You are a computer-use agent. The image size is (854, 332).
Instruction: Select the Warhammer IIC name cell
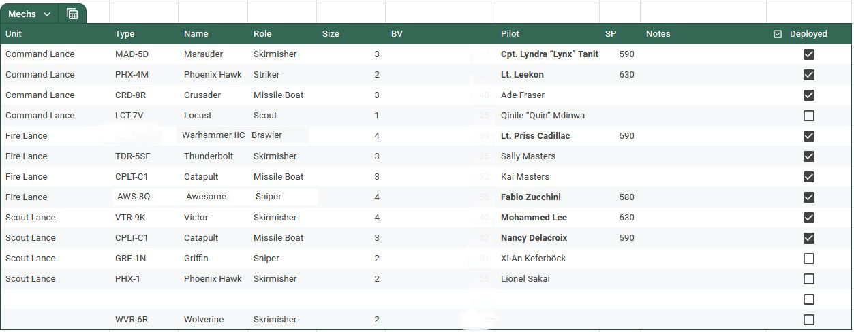point(213,135)
